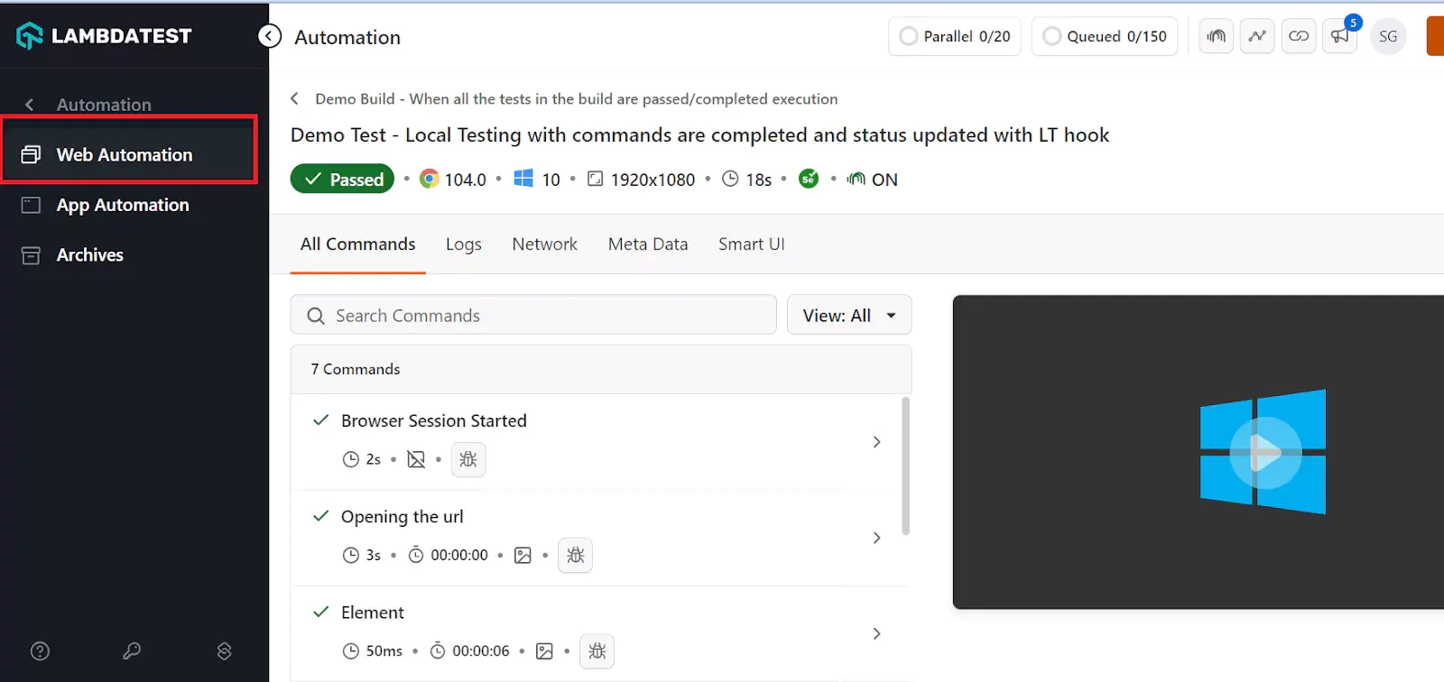Open the View: All dropdown
1444x682 pixels.
tap(849, 315)
